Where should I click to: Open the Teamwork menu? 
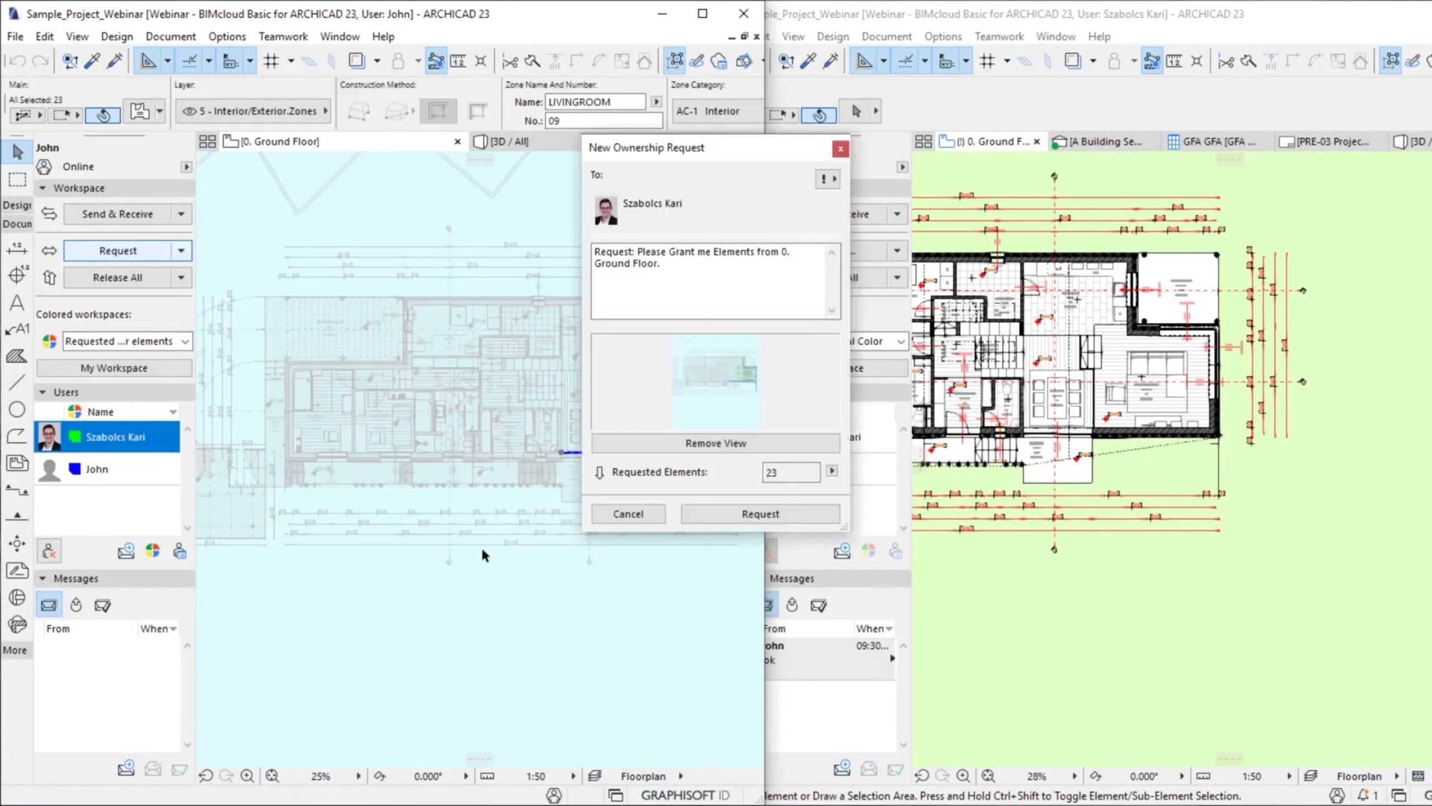tap(282, 36)
